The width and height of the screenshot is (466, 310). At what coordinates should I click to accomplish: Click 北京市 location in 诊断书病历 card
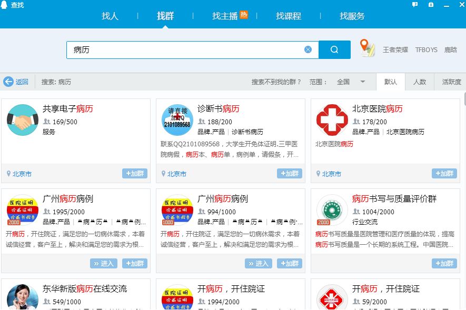point(177,174)
